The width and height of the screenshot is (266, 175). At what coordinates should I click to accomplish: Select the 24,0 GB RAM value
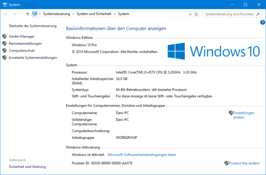(x=122, y=79)
